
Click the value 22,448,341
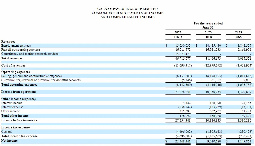183,141
